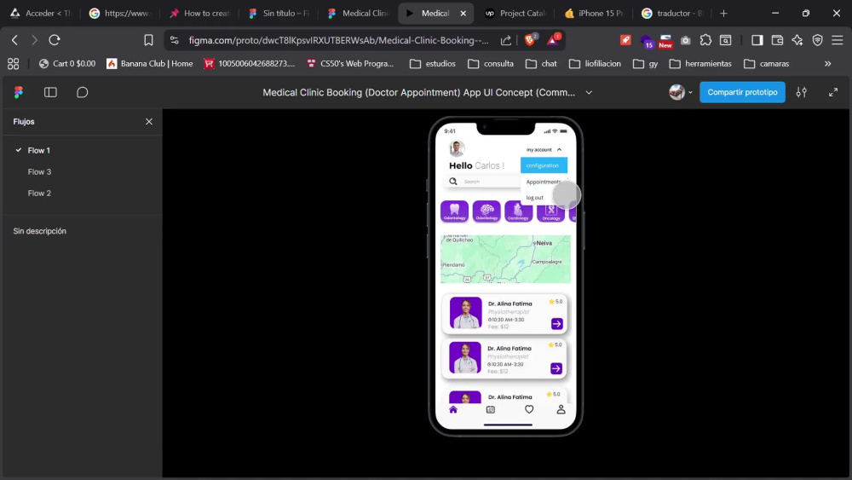
Task: Open browser extensions puzzle icon
Action: tap(705, 40)
